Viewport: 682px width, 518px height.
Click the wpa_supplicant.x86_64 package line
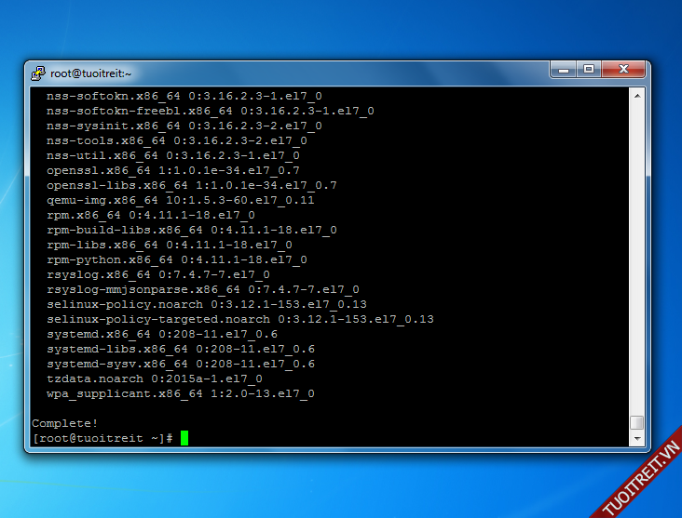180,393
